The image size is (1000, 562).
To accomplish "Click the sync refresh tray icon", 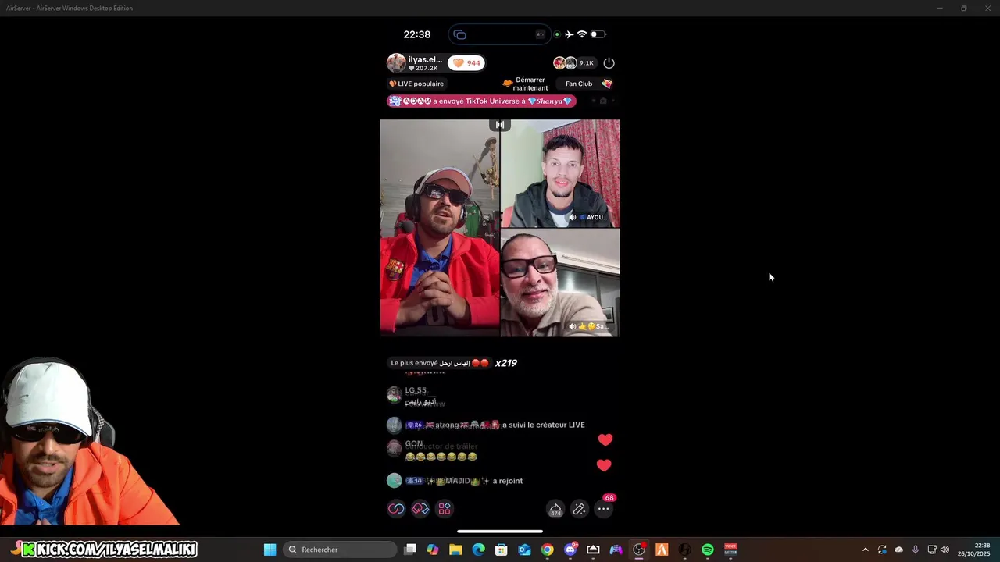I will coord(882,550).
